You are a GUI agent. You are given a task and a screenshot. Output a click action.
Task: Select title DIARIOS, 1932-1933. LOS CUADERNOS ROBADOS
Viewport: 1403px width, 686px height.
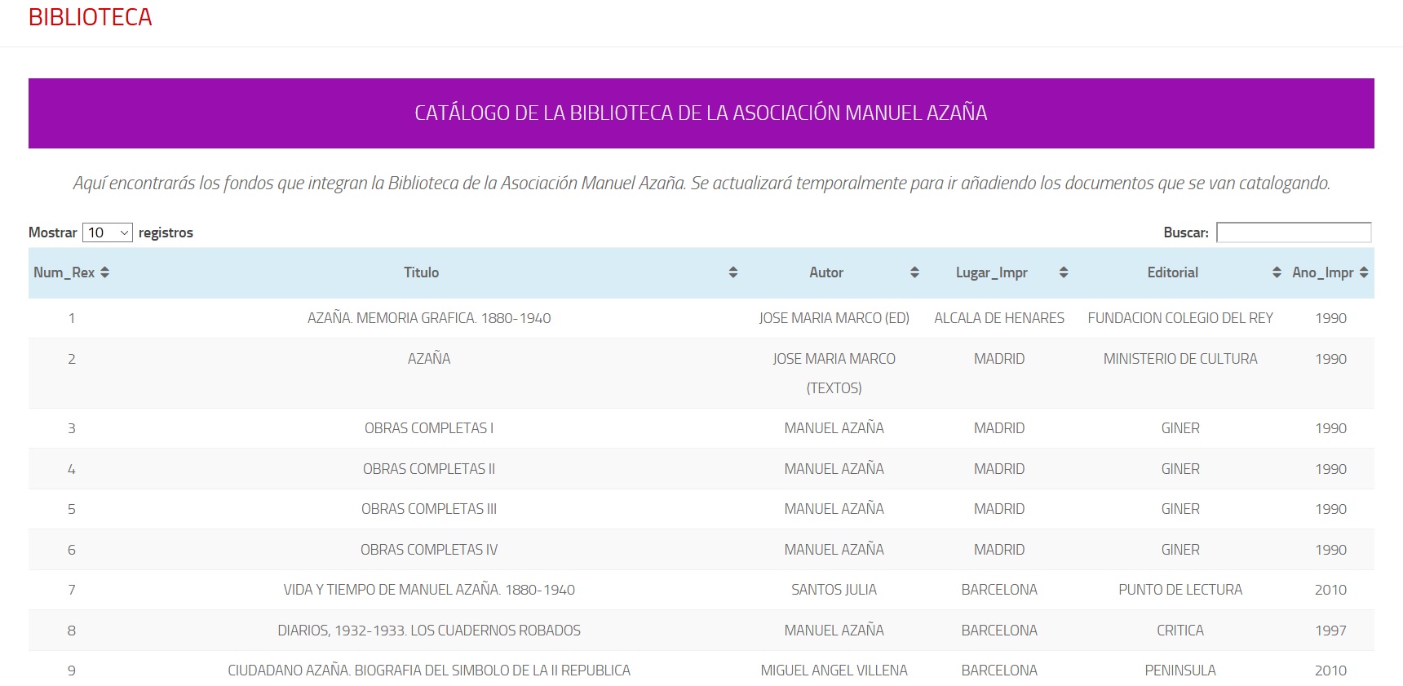point(429,631)
